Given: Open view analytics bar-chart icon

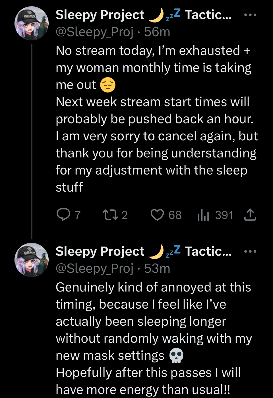Looking at the screenshot, I should pos(203,215).
